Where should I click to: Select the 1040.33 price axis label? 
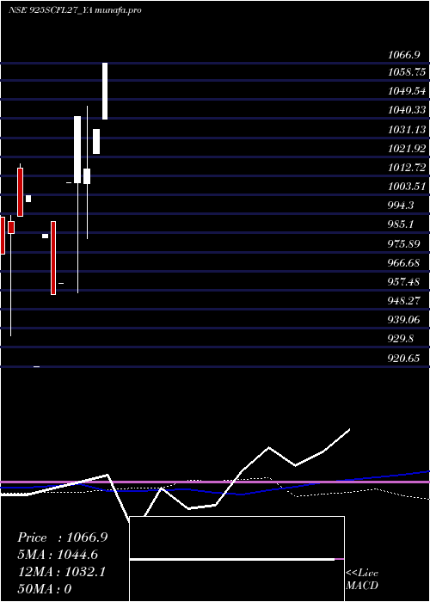point(407,110)
